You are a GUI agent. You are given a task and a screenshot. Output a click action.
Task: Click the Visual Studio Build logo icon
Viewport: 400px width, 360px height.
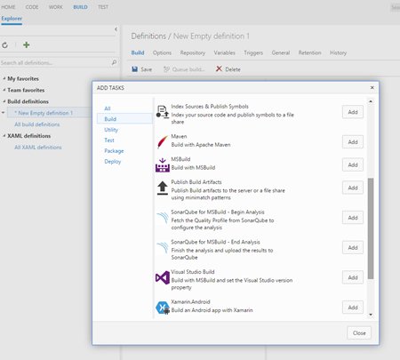click(163, 278)
